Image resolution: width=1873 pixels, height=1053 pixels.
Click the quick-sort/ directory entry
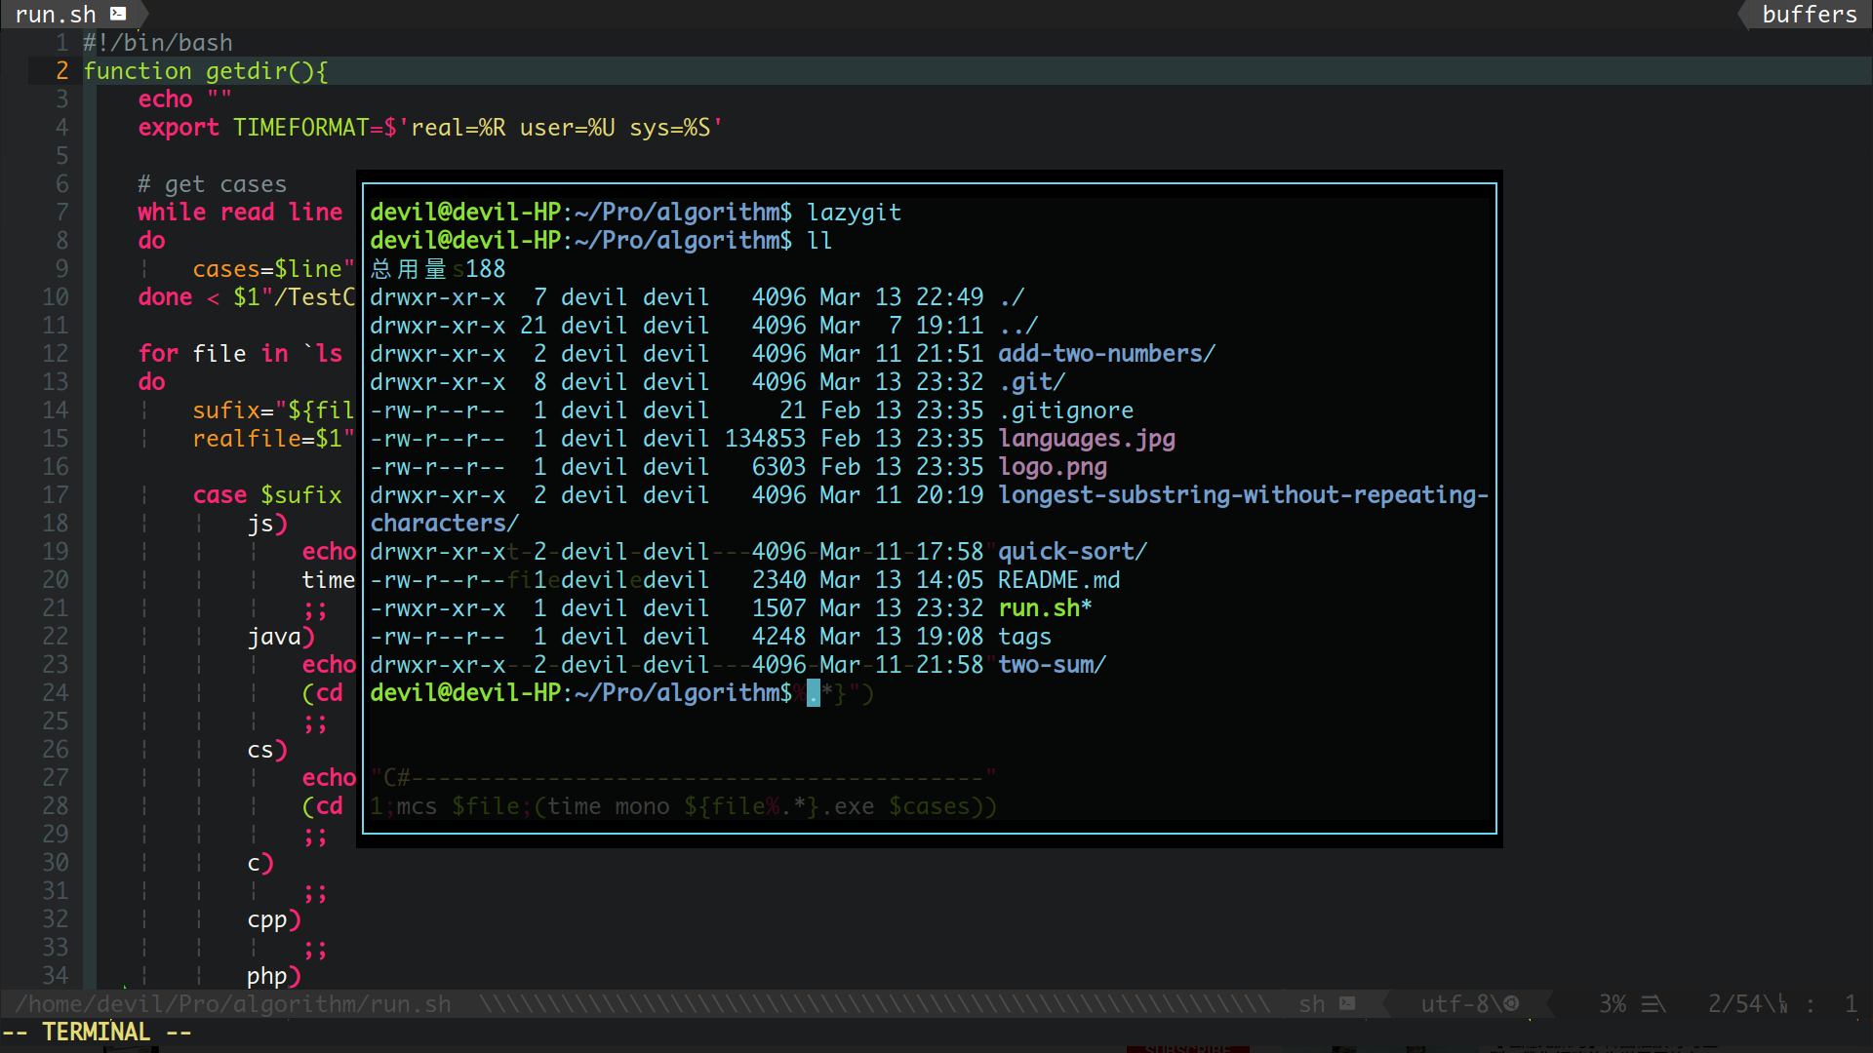click(x=1072, y=552)
